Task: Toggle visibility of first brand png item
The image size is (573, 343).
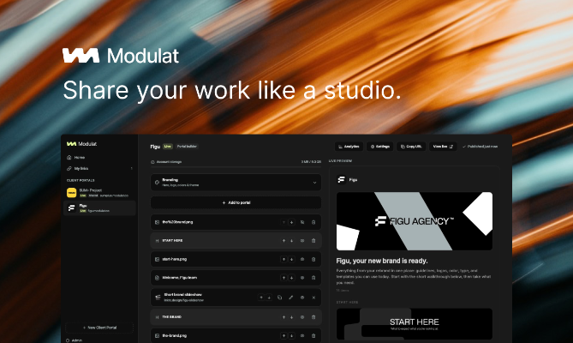Action: (302, 222)
